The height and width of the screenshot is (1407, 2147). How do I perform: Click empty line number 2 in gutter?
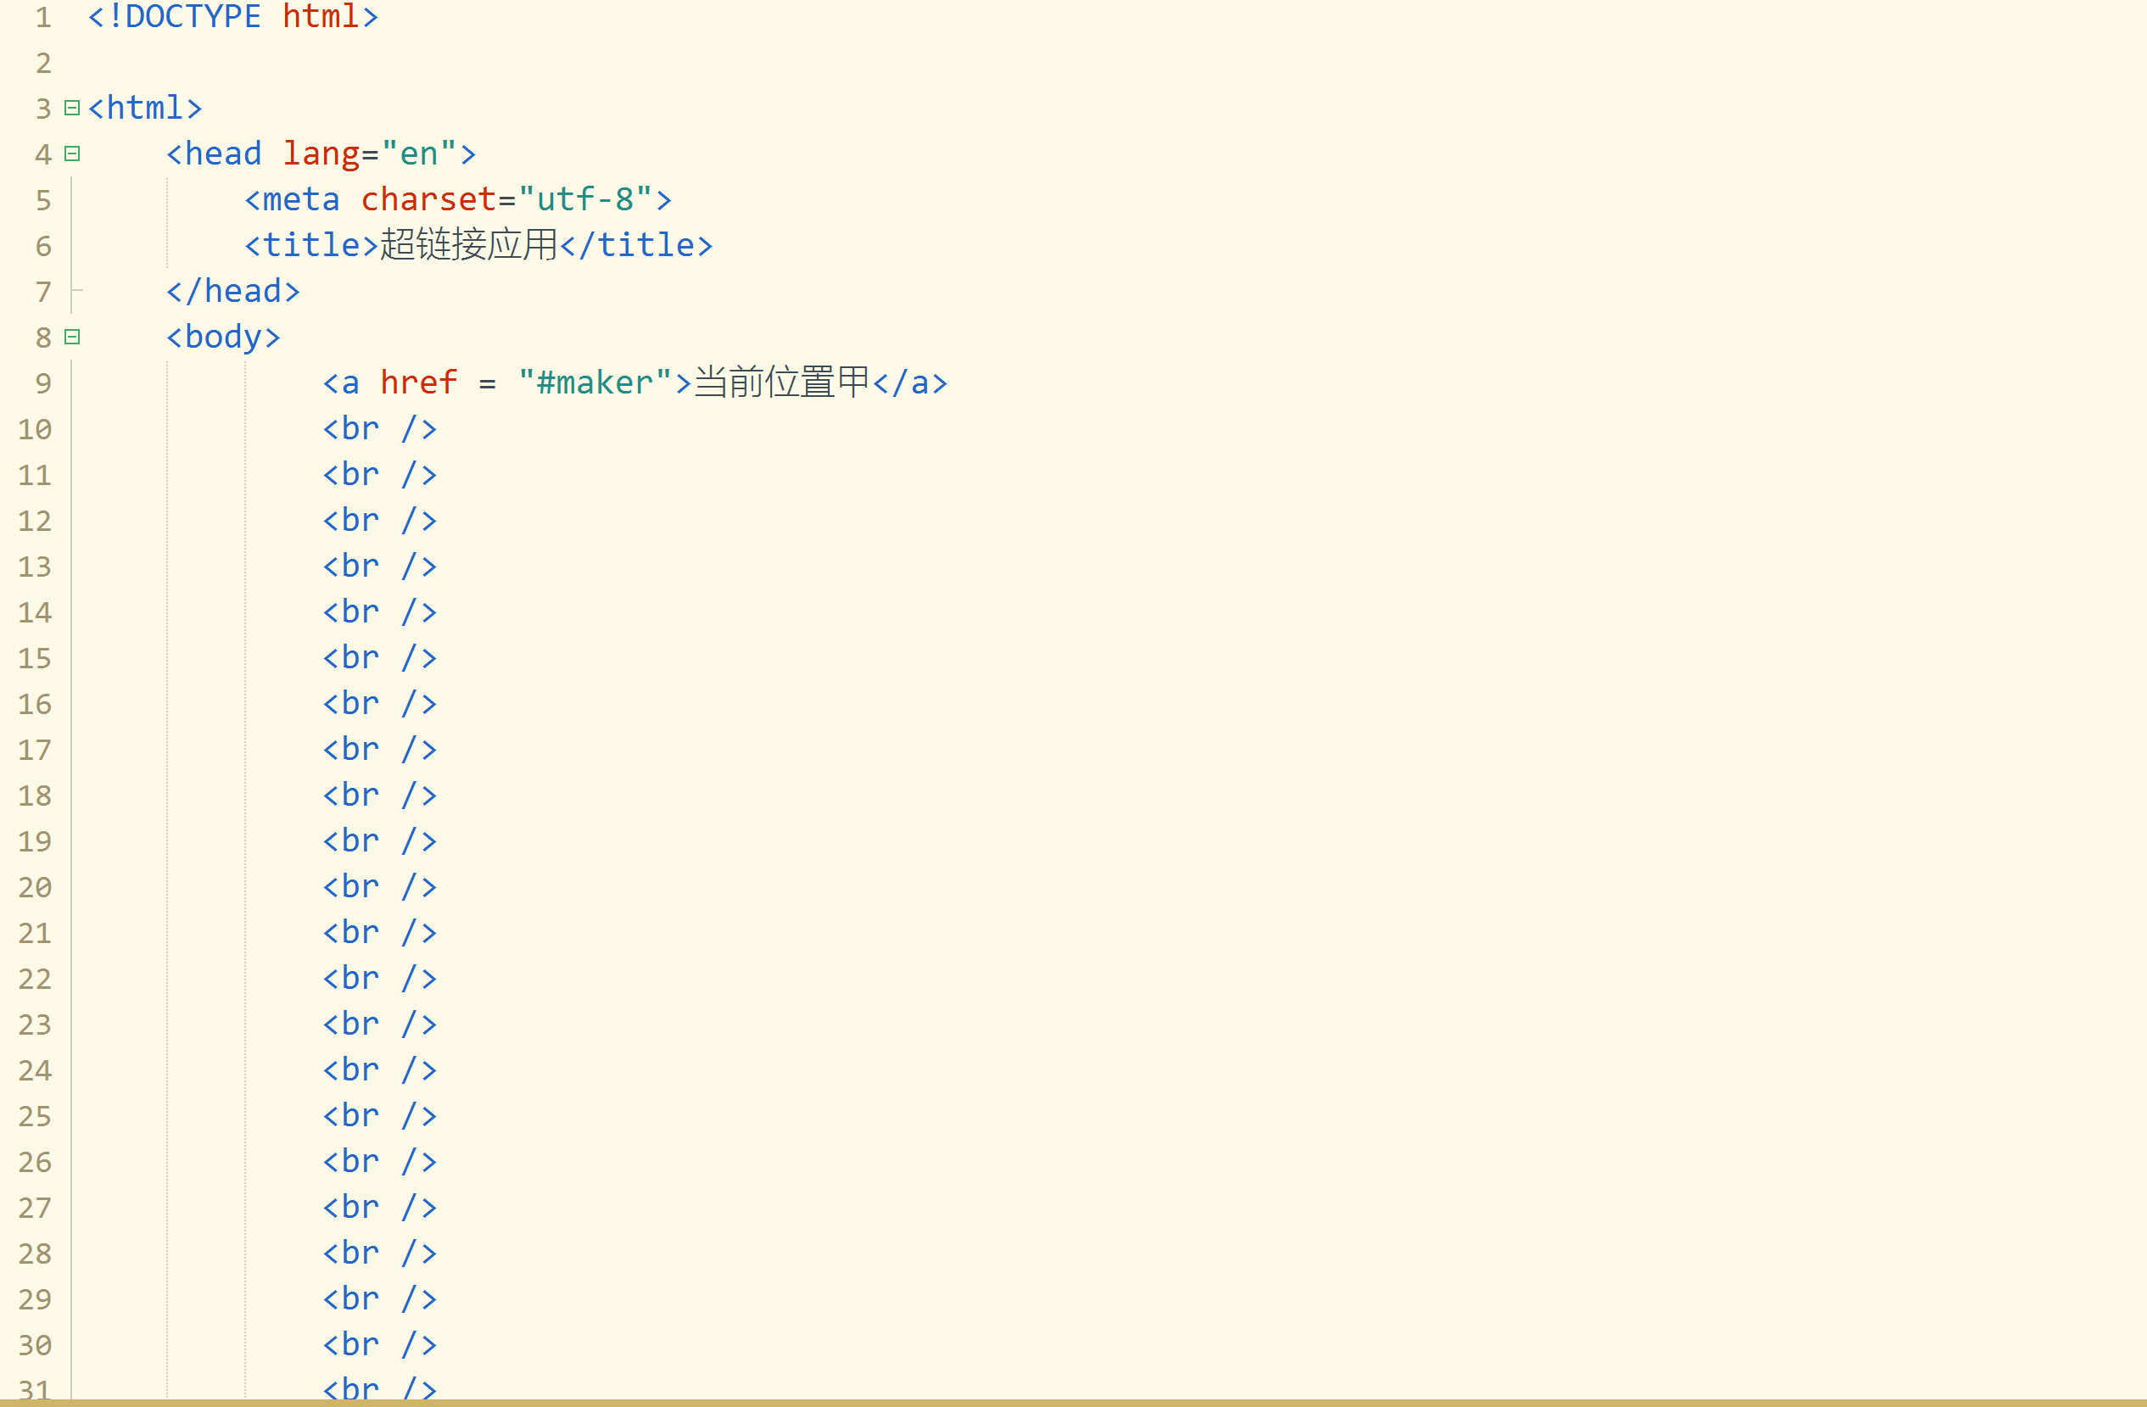(x=42, y=63)
